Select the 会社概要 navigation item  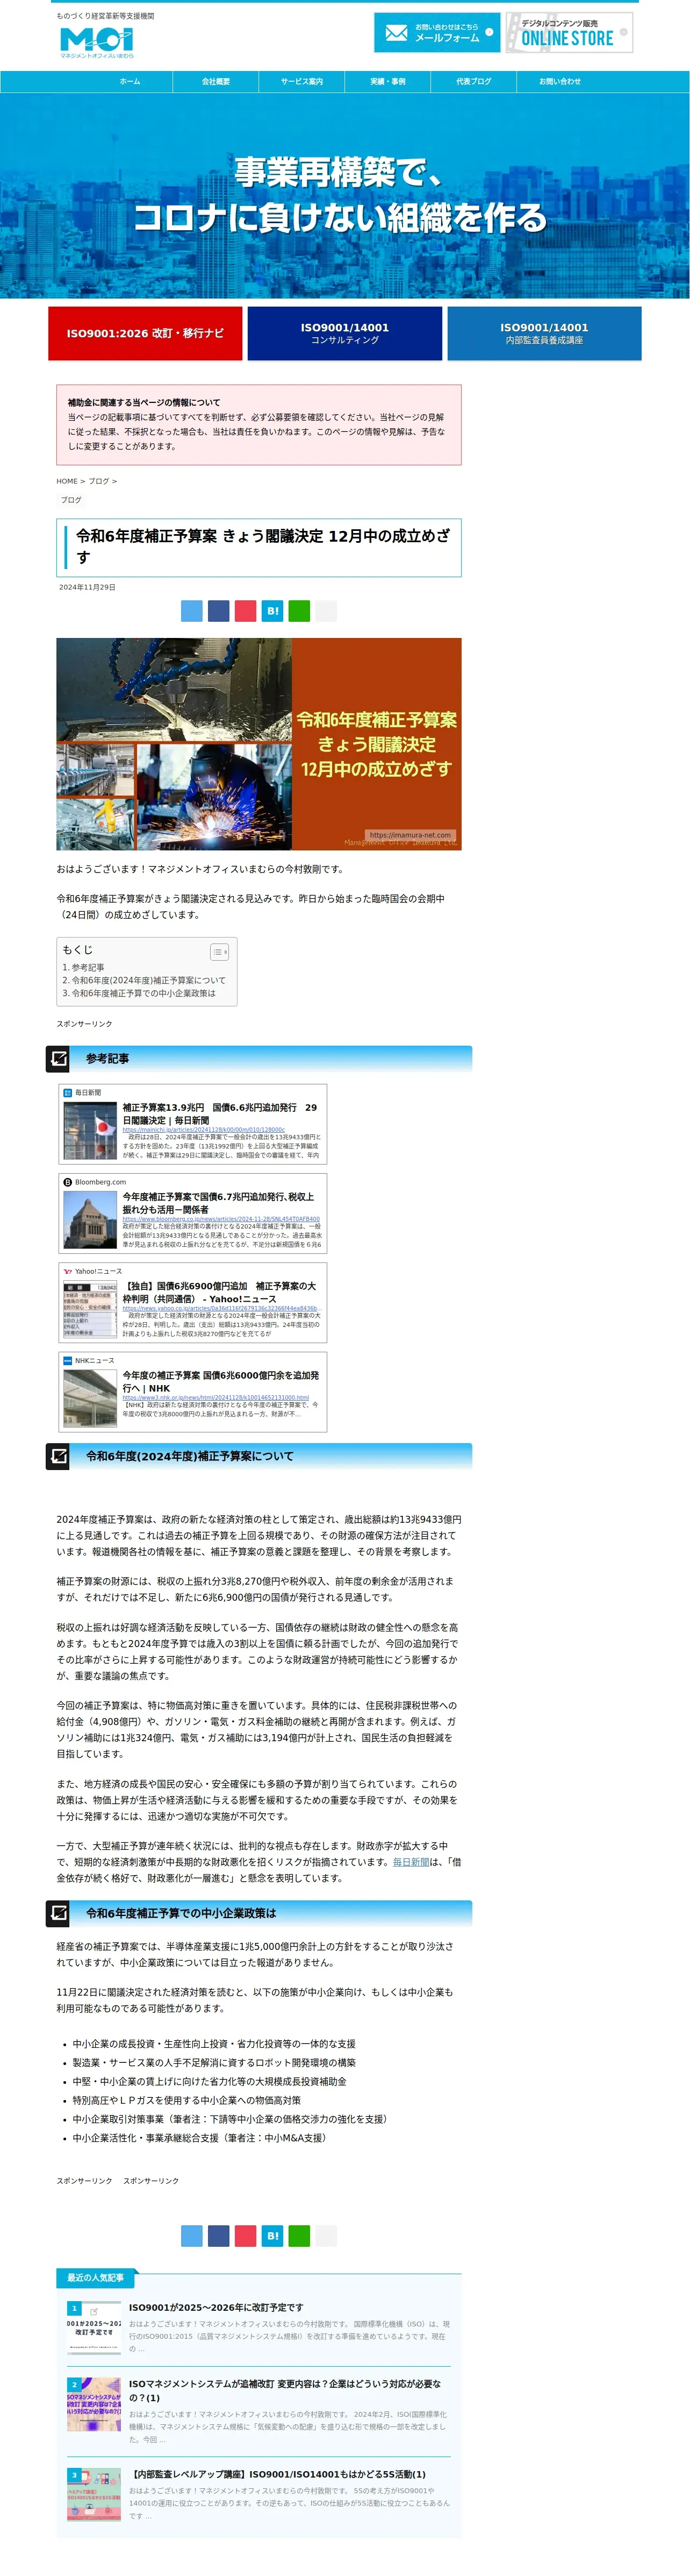coord(215,82)
